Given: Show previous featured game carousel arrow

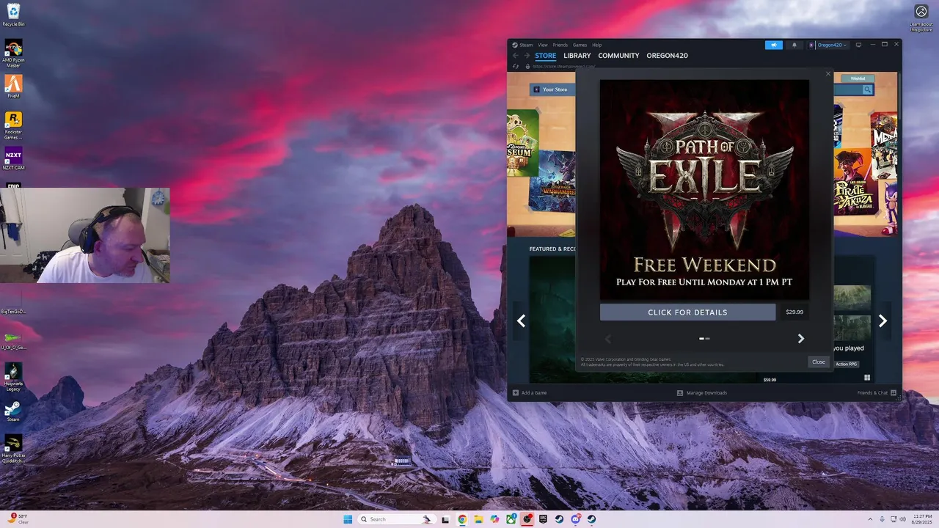Looking at the screenshot, I should coord(521,320).
